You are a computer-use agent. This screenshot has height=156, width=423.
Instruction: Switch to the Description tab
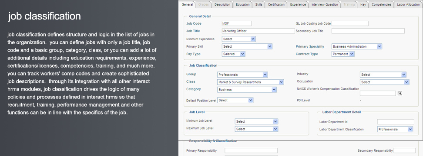(x=222, y=5)
